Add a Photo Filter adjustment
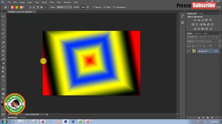Image resolution: width=222 pixels, height=124 pixels. [x=205, y=24]
